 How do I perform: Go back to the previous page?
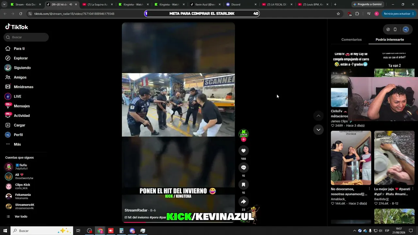click(x=5, y=14)
